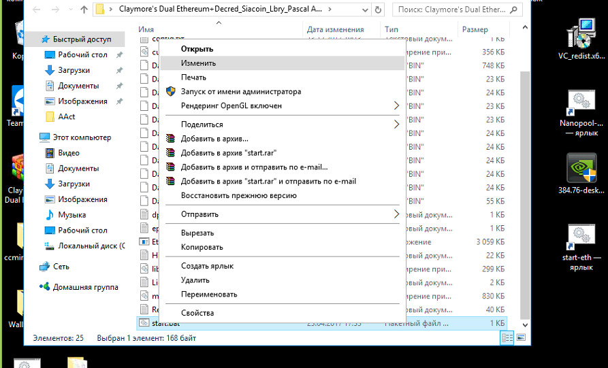Select Этот компьютер in the sidebar
The image size is (608, 368).
pos(82,137)
